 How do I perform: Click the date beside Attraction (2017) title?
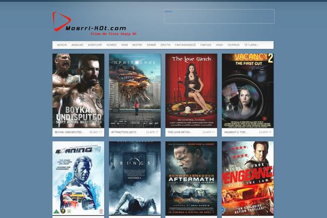pyautogui.click(x=152, y=132)
